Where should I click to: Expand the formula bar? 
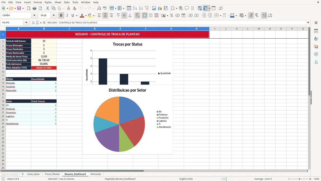coord(308,23)
